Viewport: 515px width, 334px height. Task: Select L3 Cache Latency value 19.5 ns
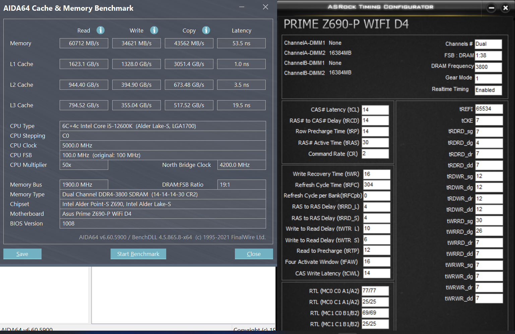pyautogui.click(x=241, y=105)
